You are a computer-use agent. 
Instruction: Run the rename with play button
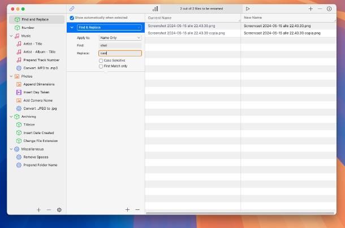pos(248,9)
